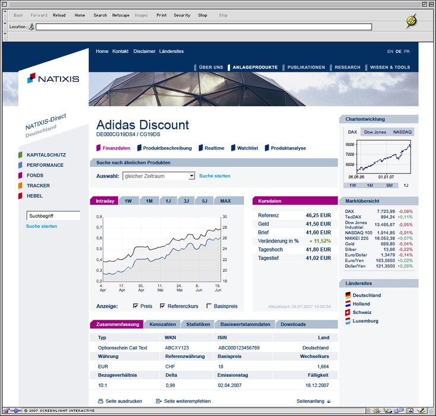Select the Dow Jones chart tab
This screenshot has height=416, width=436.
375,132
